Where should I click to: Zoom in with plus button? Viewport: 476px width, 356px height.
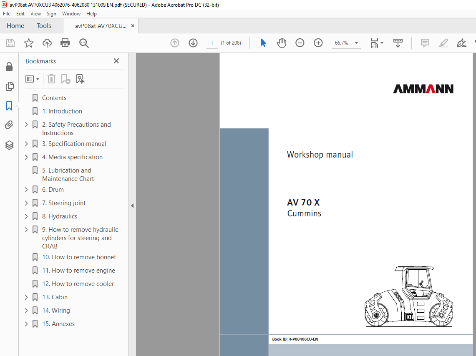[x=318, y=43]
